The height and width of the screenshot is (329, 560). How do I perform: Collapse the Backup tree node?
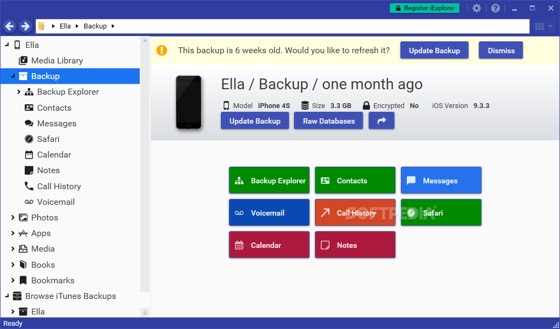tap(13, 76)
